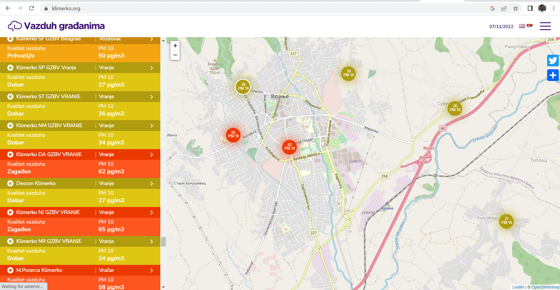Screen dimensions: 560x290
Task: Click the 26 PM 10 marker near Suvi
Action: (x=455, y=108)
